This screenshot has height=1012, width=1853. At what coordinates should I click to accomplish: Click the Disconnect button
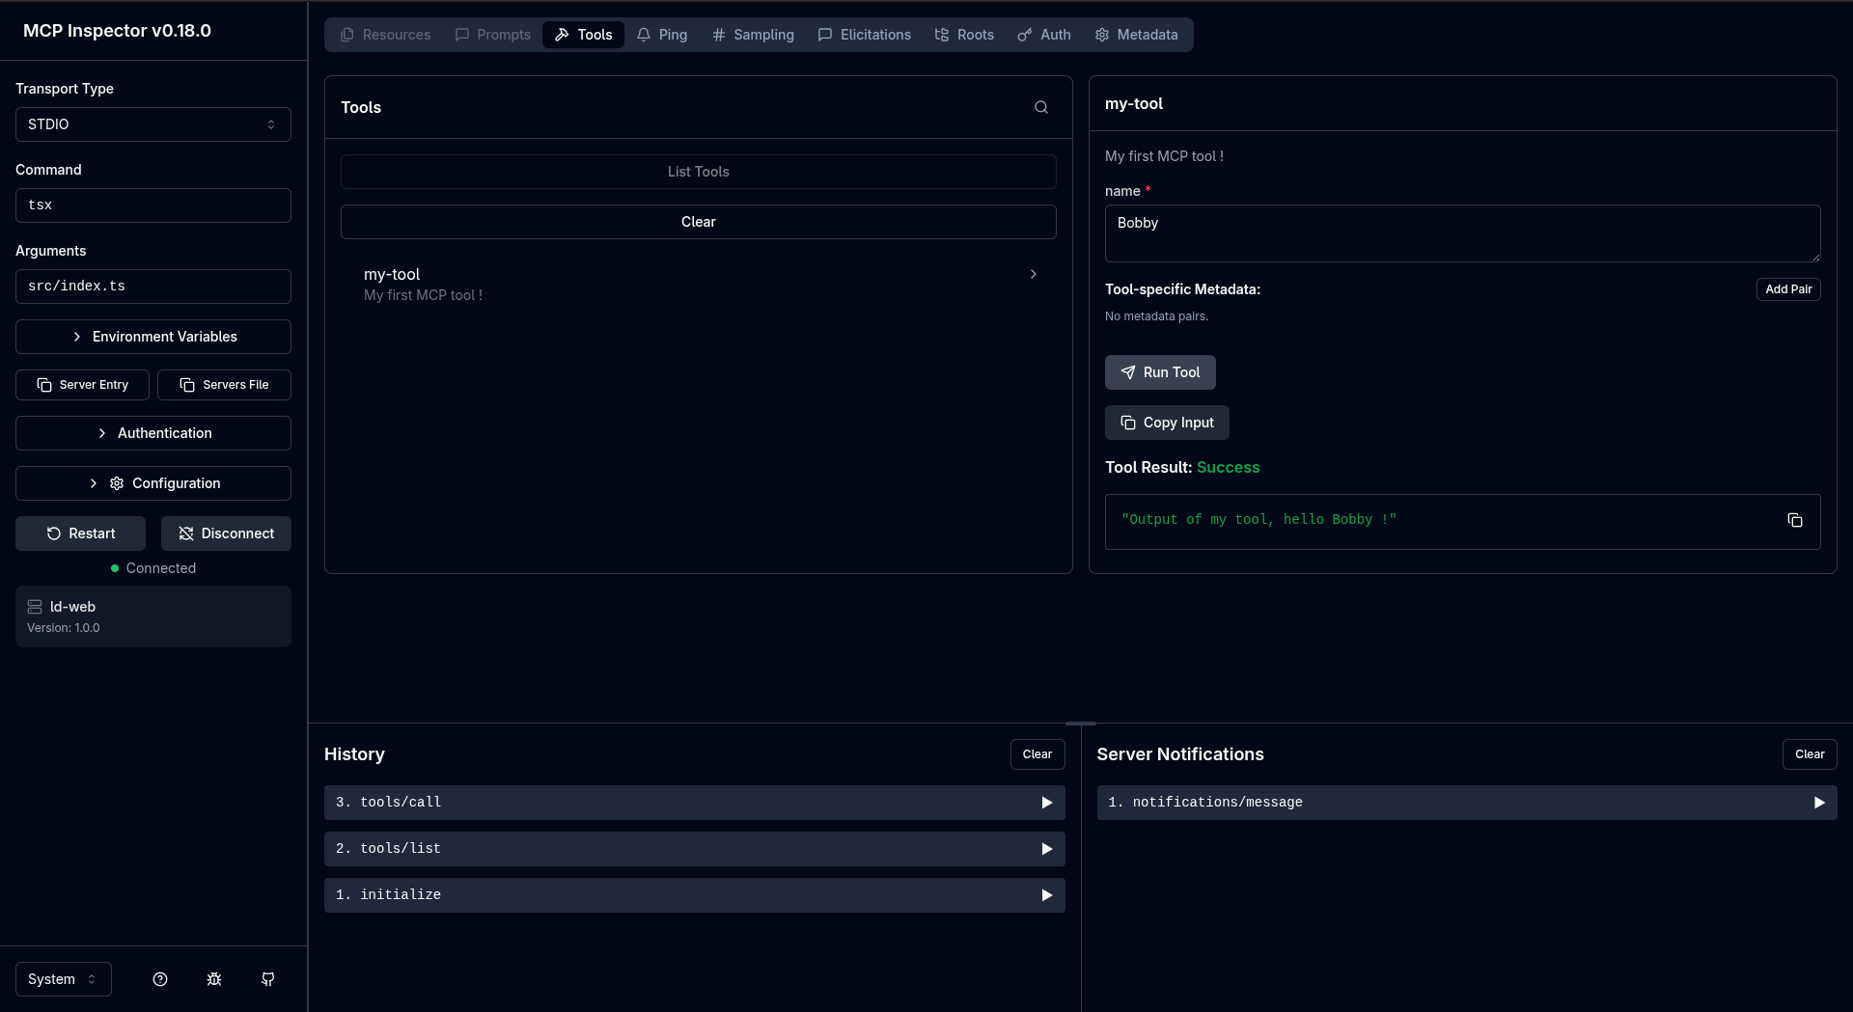226,533
